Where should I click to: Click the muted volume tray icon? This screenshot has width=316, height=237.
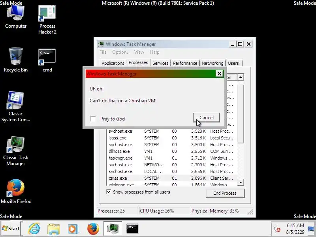[277, 229]
